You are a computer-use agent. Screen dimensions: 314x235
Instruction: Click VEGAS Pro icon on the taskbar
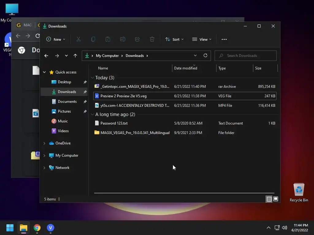[x=51, y=228]
